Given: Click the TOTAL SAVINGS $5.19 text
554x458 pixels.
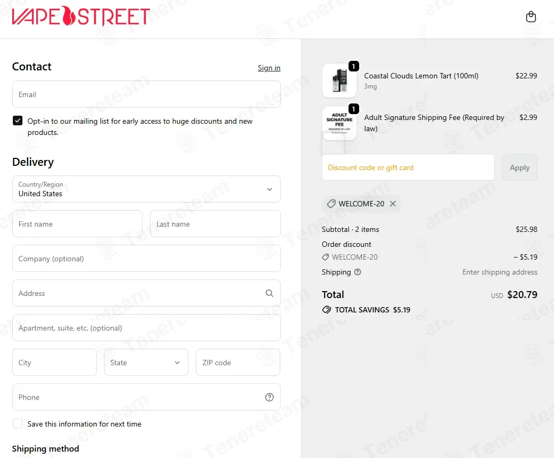Looking at the screenshot, I should [x=373, y=310].
